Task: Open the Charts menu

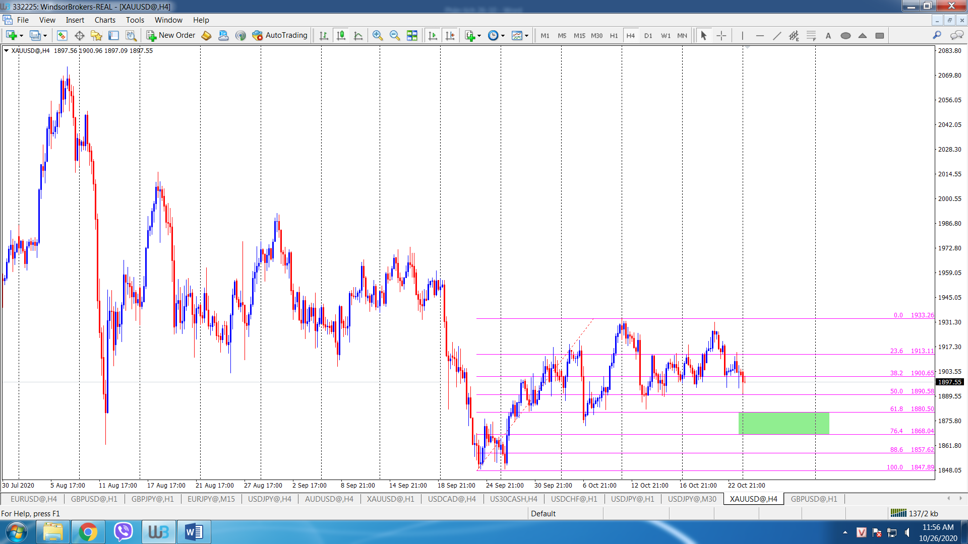Action: (x=105, y=20)
